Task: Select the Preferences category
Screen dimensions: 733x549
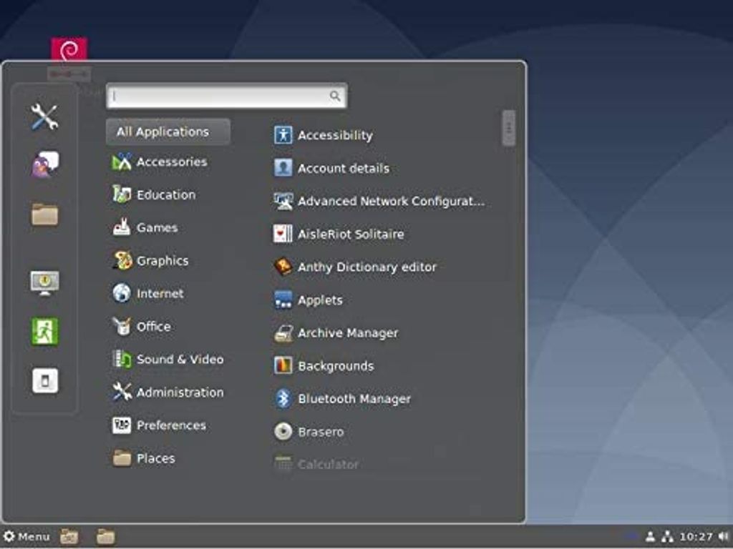Action: 170,425
